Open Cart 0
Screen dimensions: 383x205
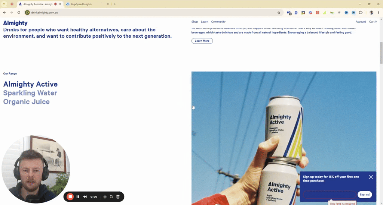click(x=373, y=22)
